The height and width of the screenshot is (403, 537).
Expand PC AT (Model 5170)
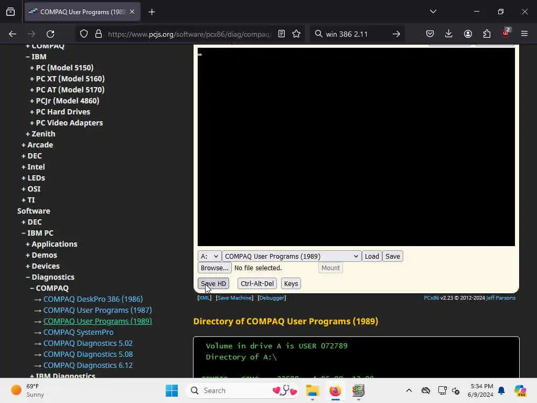click(x=67, y=89)
